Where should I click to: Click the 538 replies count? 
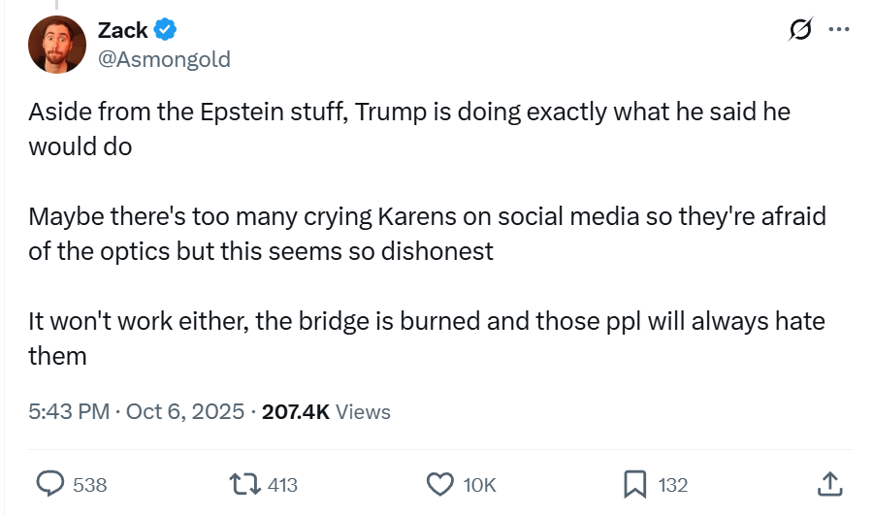click(x=90, y=485)
